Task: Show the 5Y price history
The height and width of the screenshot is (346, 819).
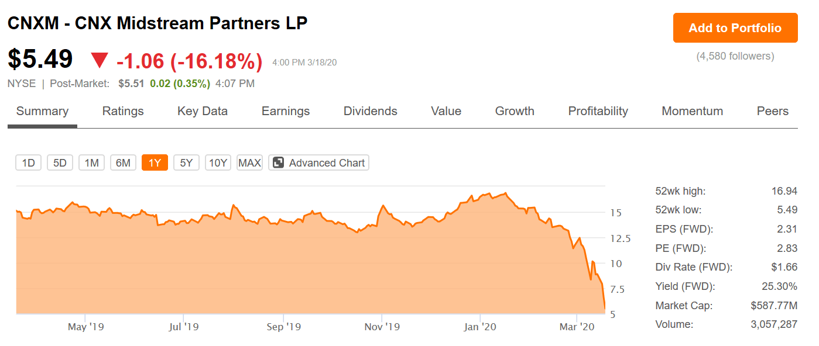Action: pos(186,163)
